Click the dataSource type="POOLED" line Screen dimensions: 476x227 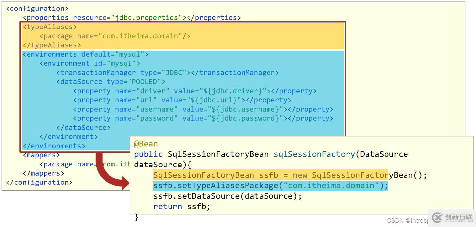click(111, 82)
